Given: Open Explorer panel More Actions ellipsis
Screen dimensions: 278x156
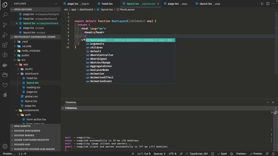Looking at the screenshot, I should 56,4.
